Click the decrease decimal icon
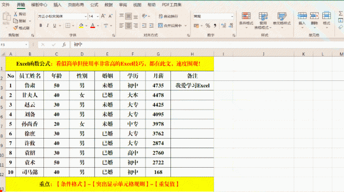 point(231,25)
